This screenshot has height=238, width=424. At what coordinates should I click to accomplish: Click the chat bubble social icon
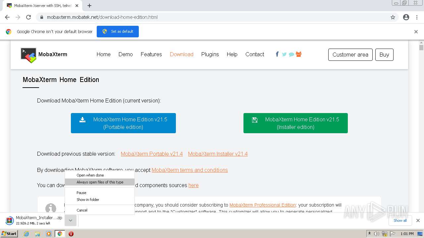coord(291,55)
